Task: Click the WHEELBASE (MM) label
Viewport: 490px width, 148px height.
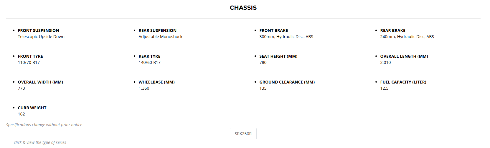Action: pos(156,82)
